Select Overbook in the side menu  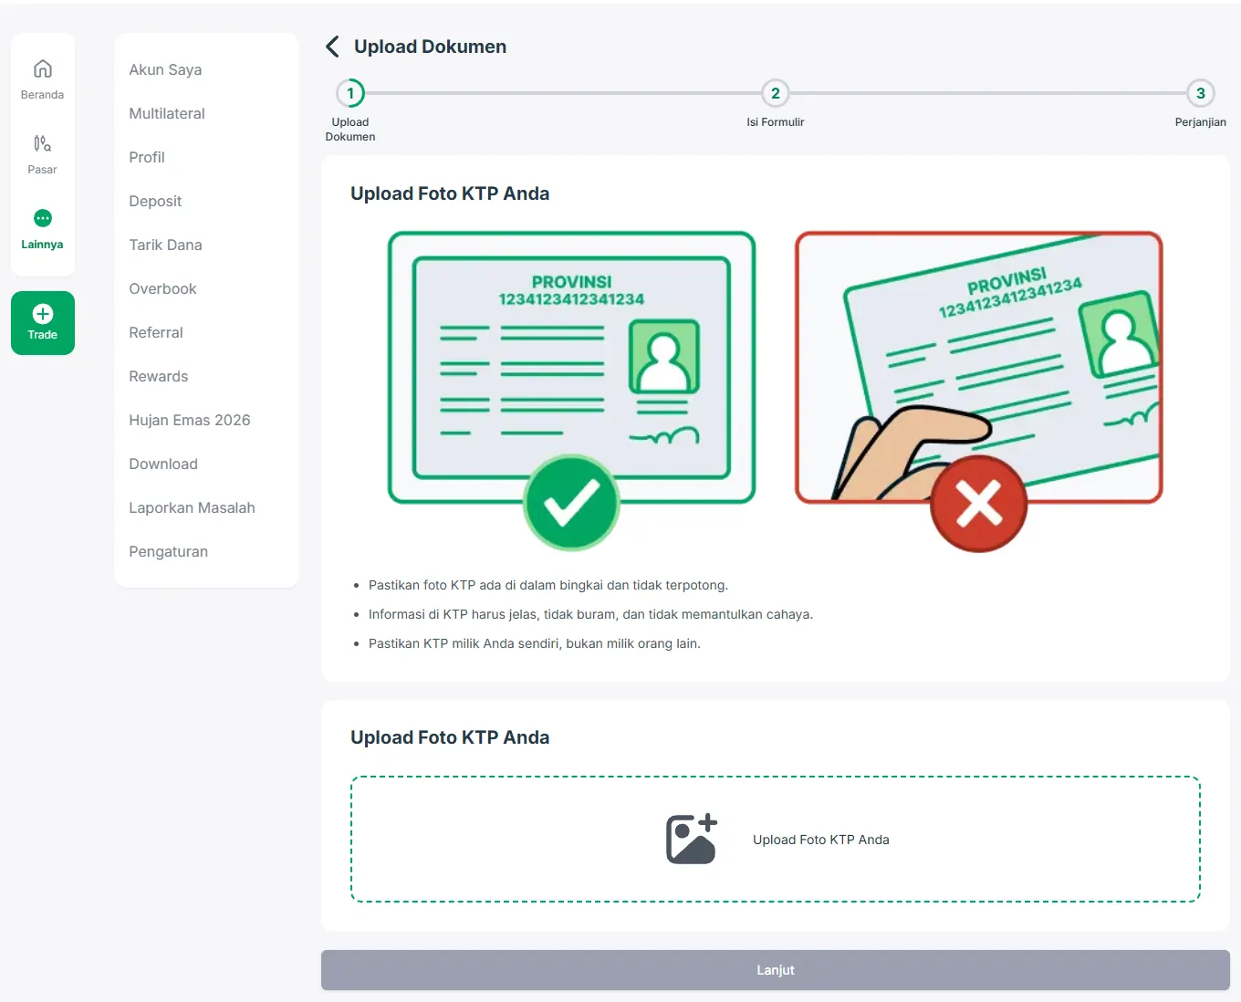[x=162, y=288]
